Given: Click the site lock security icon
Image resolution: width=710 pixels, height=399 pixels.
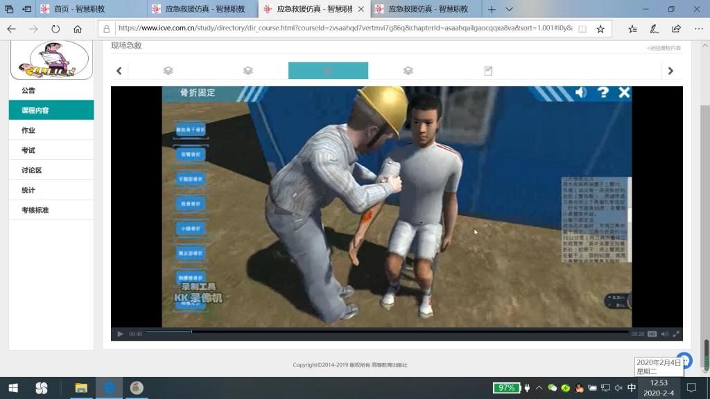Looking at the screenshot, I should [106, 29].
